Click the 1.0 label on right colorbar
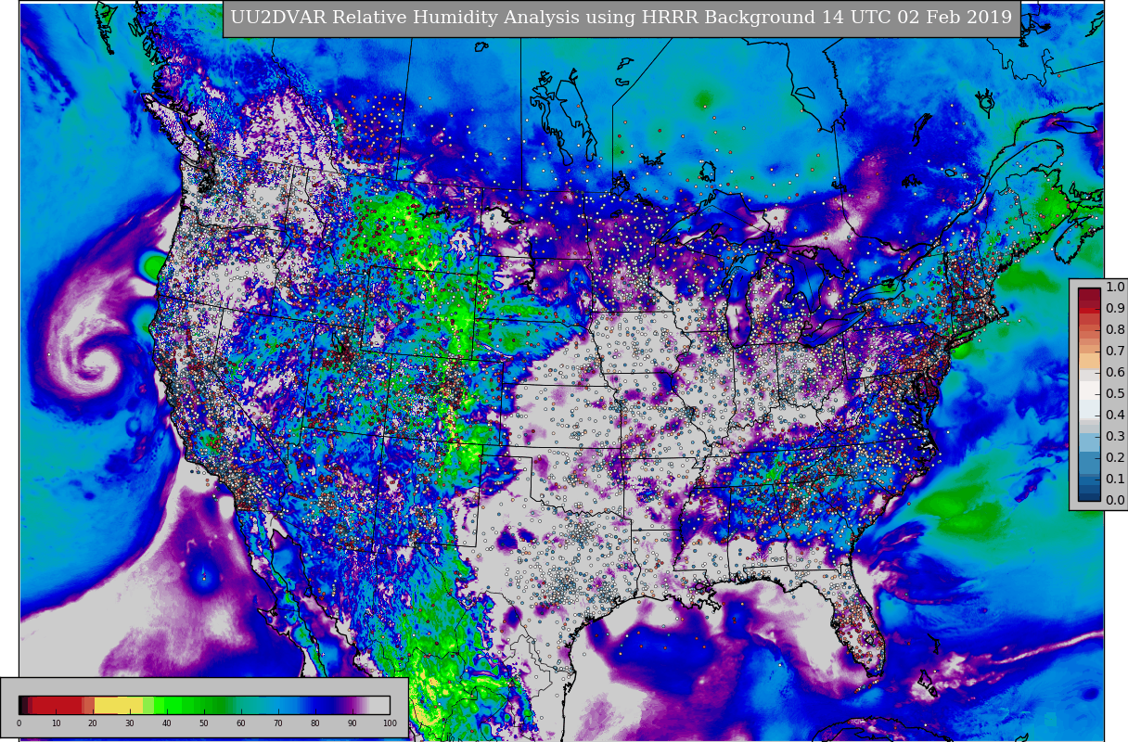 (1115, 287)
